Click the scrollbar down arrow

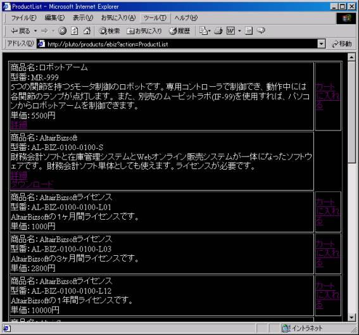click(x=351, y=317)
